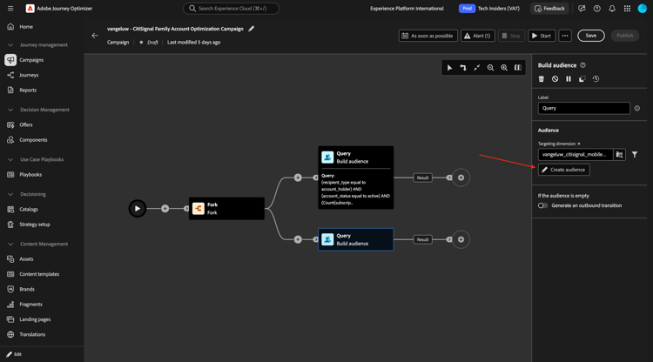The height and width of the screenshot is (362, 653).
Task: Open the user profile avatar
Action: point(643,9)
